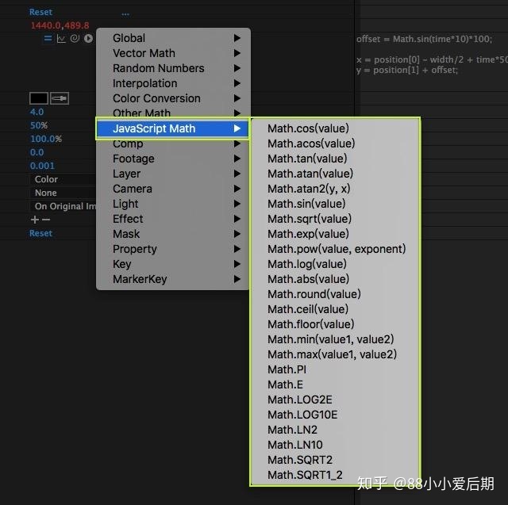Choose Math.LOG2E from the submenu
This screenshot has width=508, height=505.
click(x=335, y=400)
